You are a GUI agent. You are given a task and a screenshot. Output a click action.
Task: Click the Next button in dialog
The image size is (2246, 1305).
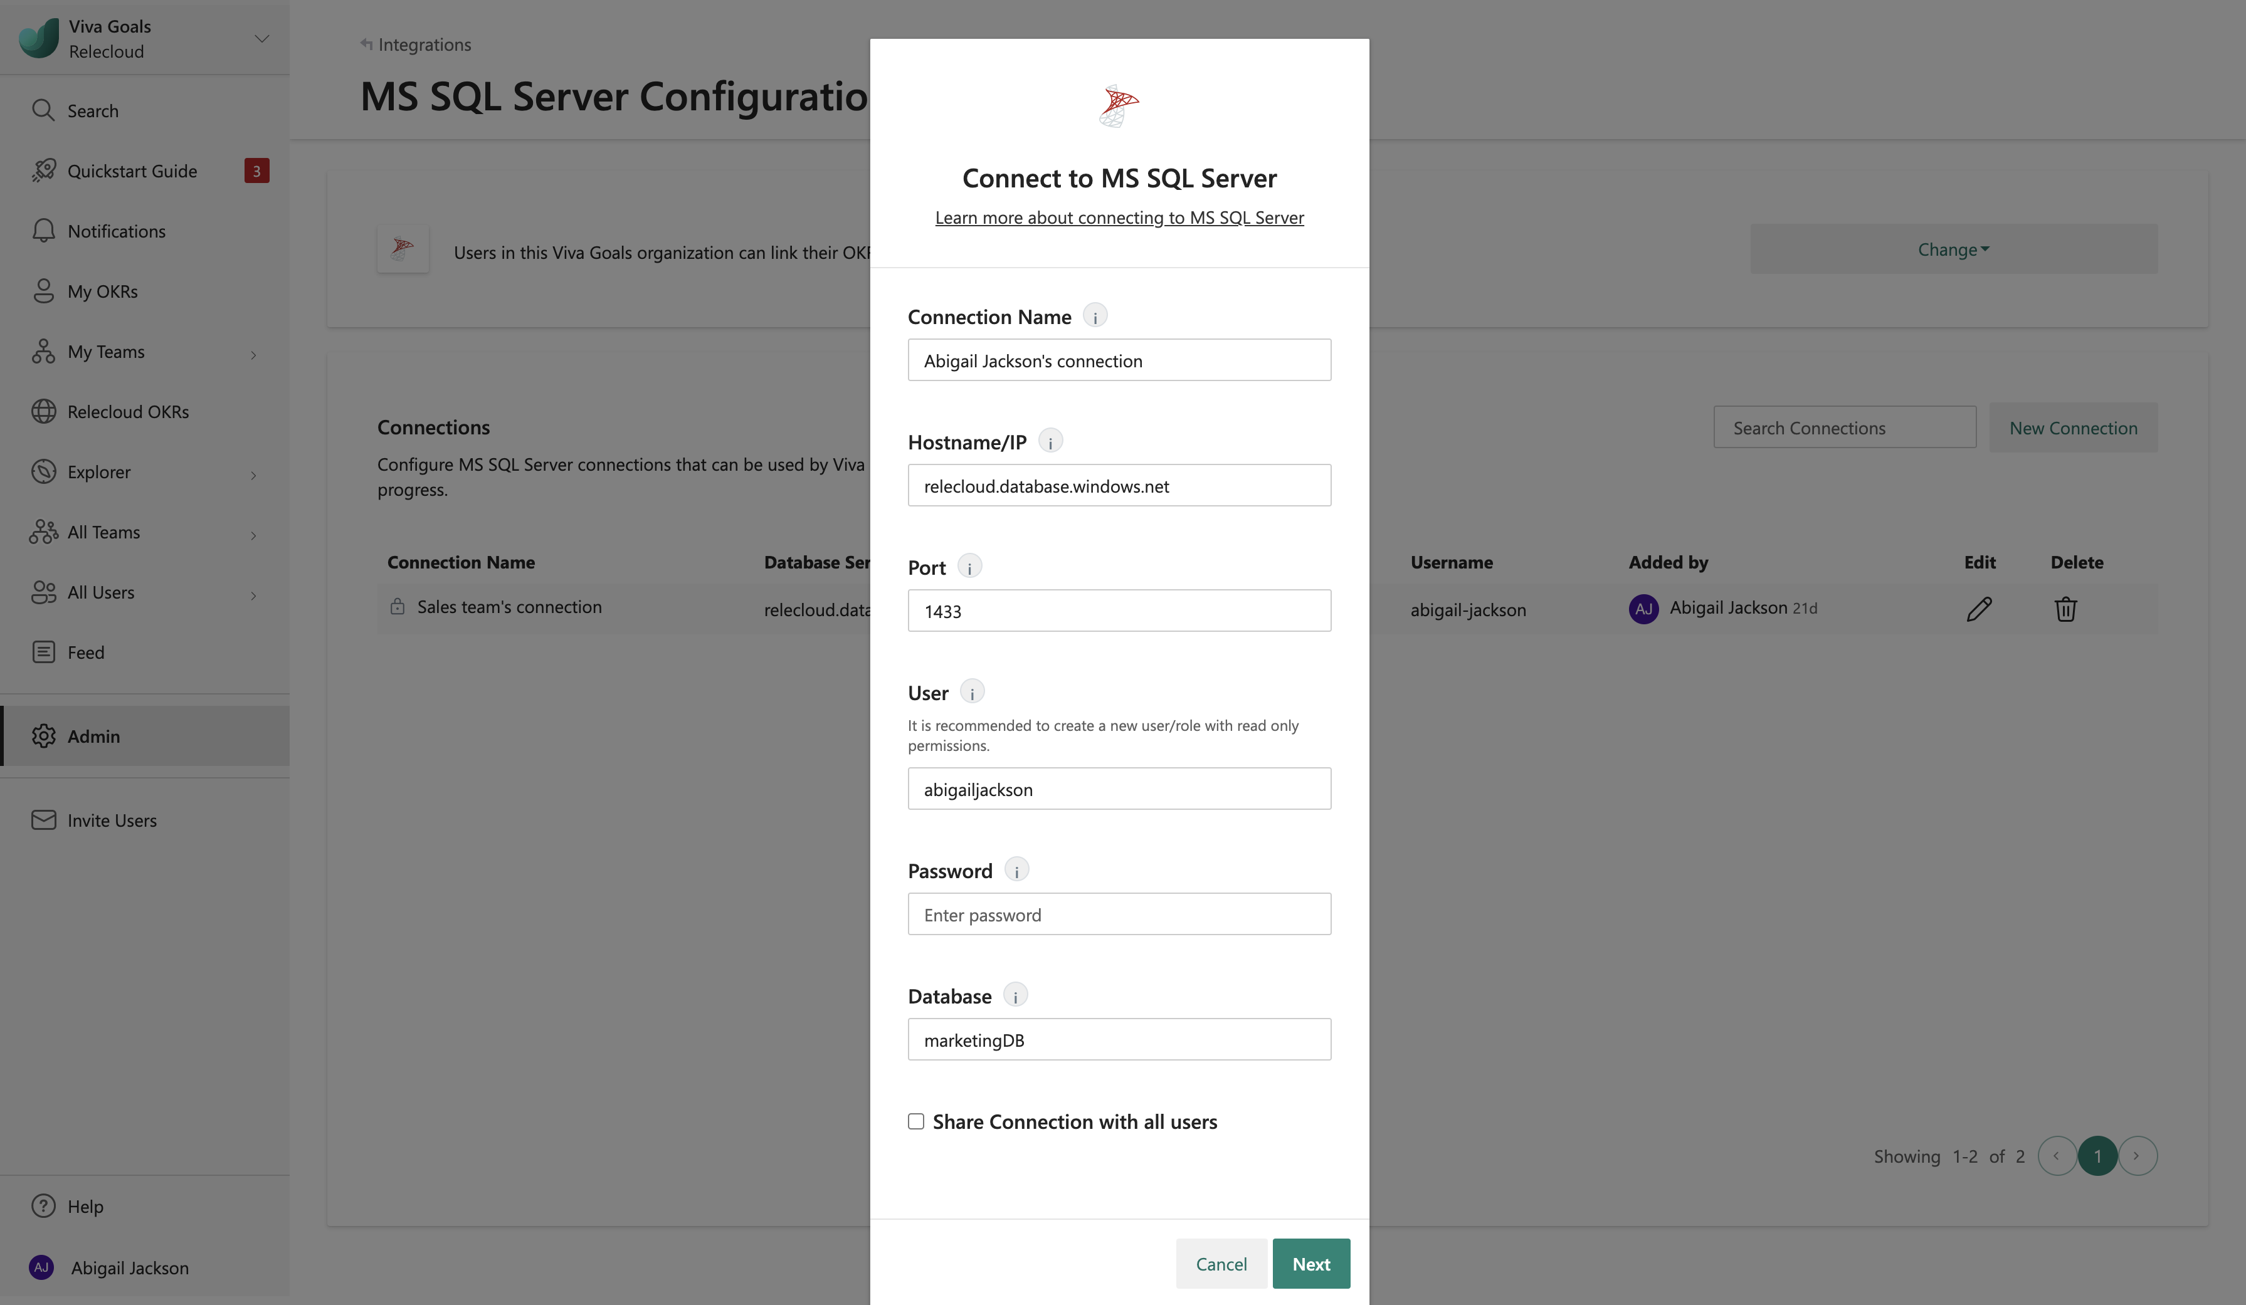tap(1310, 1263)
